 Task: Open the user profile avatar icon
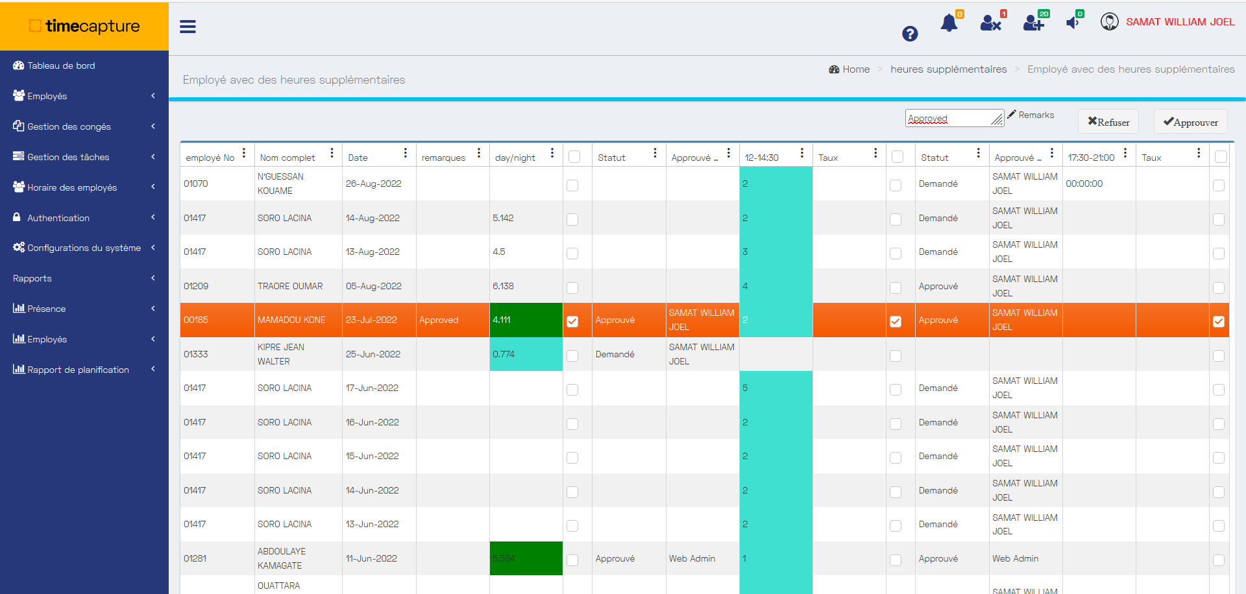point(1110,21)
